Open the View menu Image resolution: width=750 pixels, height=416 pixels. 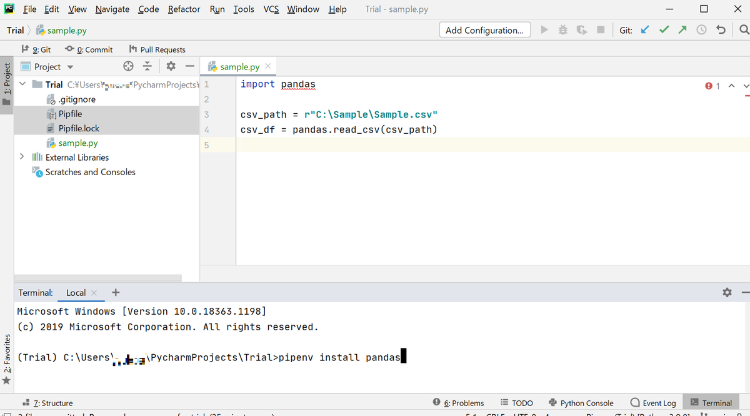(x=77, y=9)
